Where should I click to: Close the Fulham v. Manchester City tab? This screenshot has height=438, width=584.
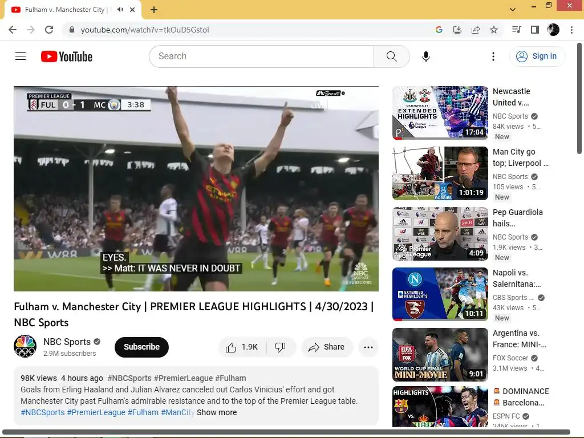[x=132, y=10]
